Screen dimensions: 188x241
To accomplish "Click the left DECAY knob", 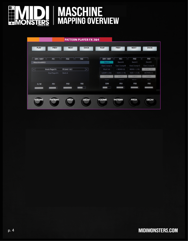I will [x=86, y=102].
